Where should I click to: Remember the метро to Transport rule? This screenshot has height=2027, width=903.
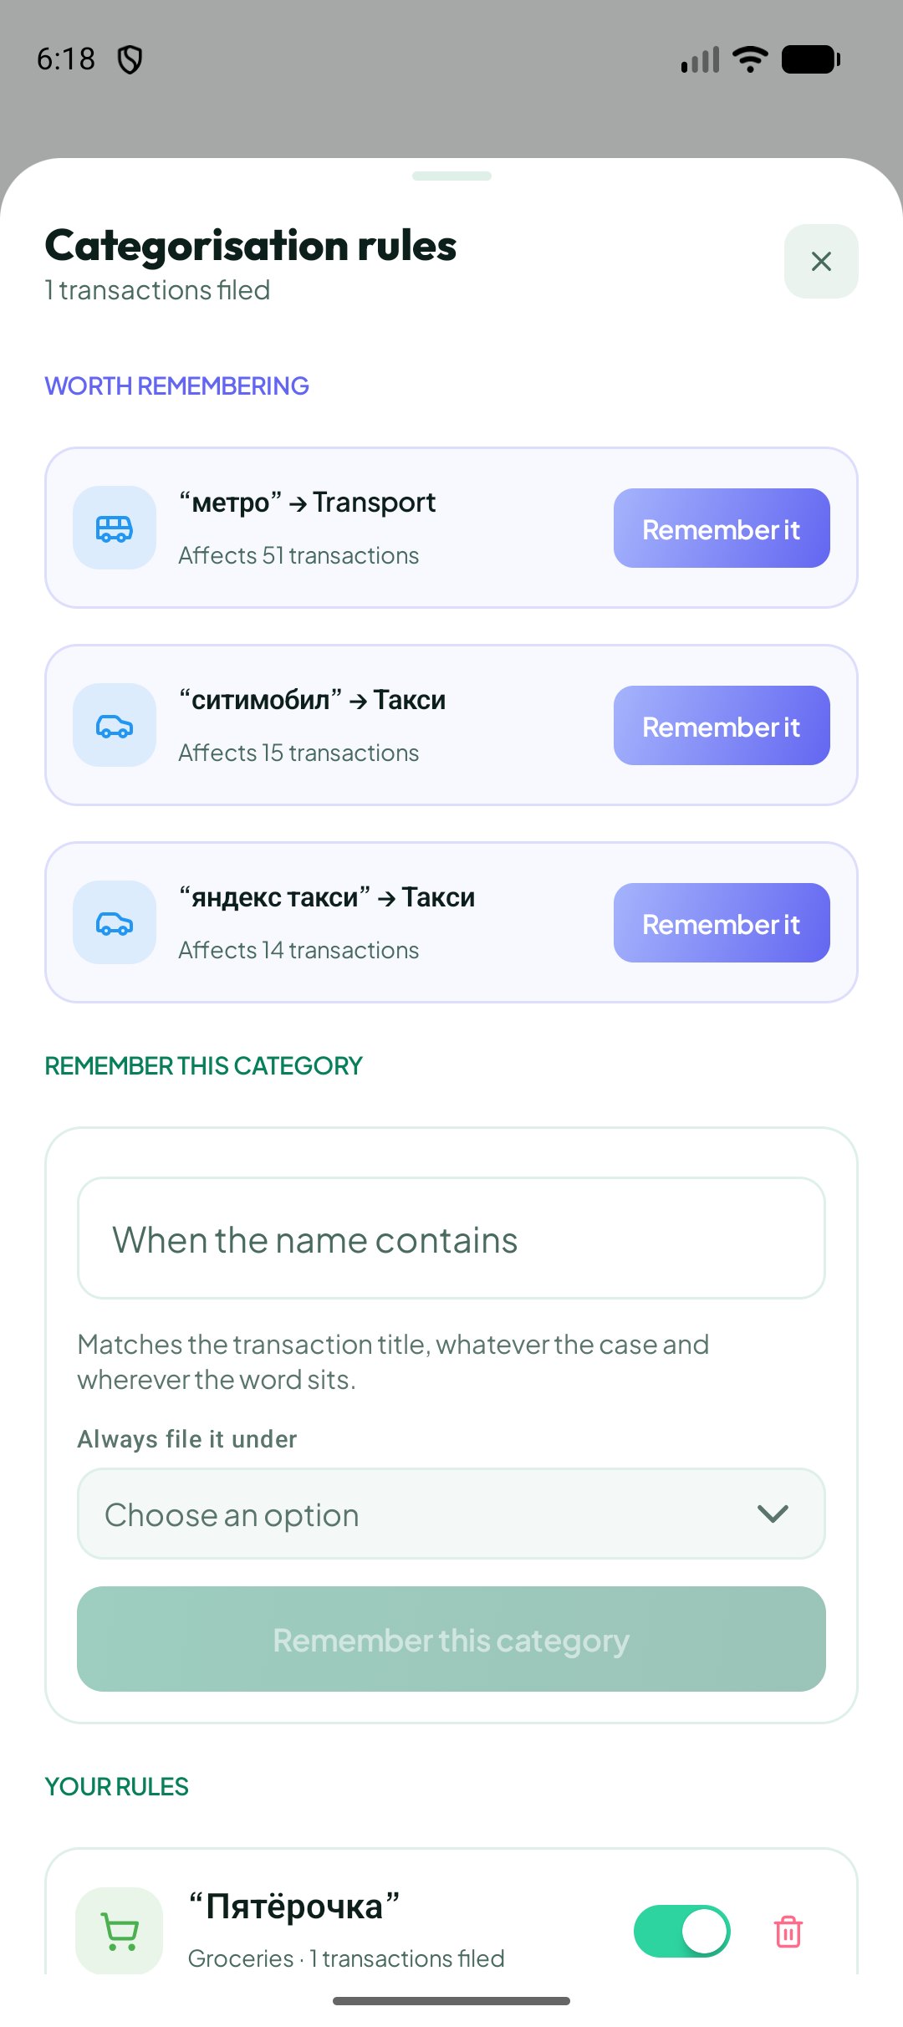[722, 528]
